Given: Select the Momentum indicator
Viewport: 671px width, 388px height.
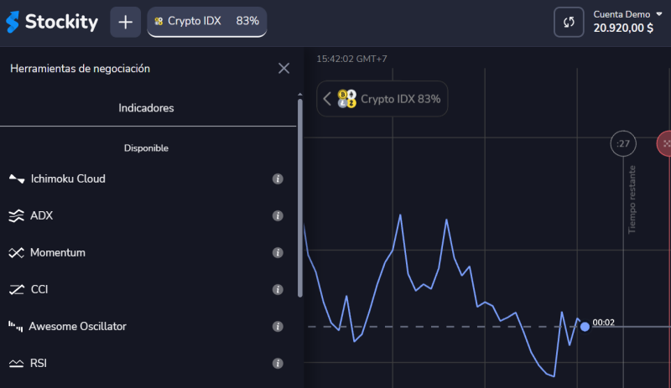Looking at the screenshot, I should (58, 252).
